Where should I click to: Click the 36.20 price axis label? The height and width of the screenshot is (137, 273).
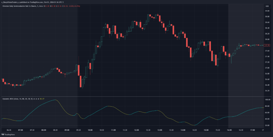267,91
